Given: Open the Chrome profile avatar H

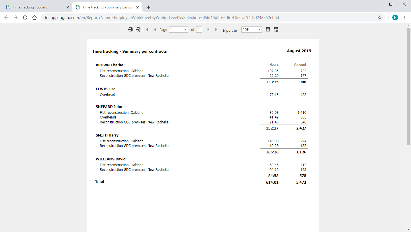Looking at the screenshot, I should click(395, 17).
